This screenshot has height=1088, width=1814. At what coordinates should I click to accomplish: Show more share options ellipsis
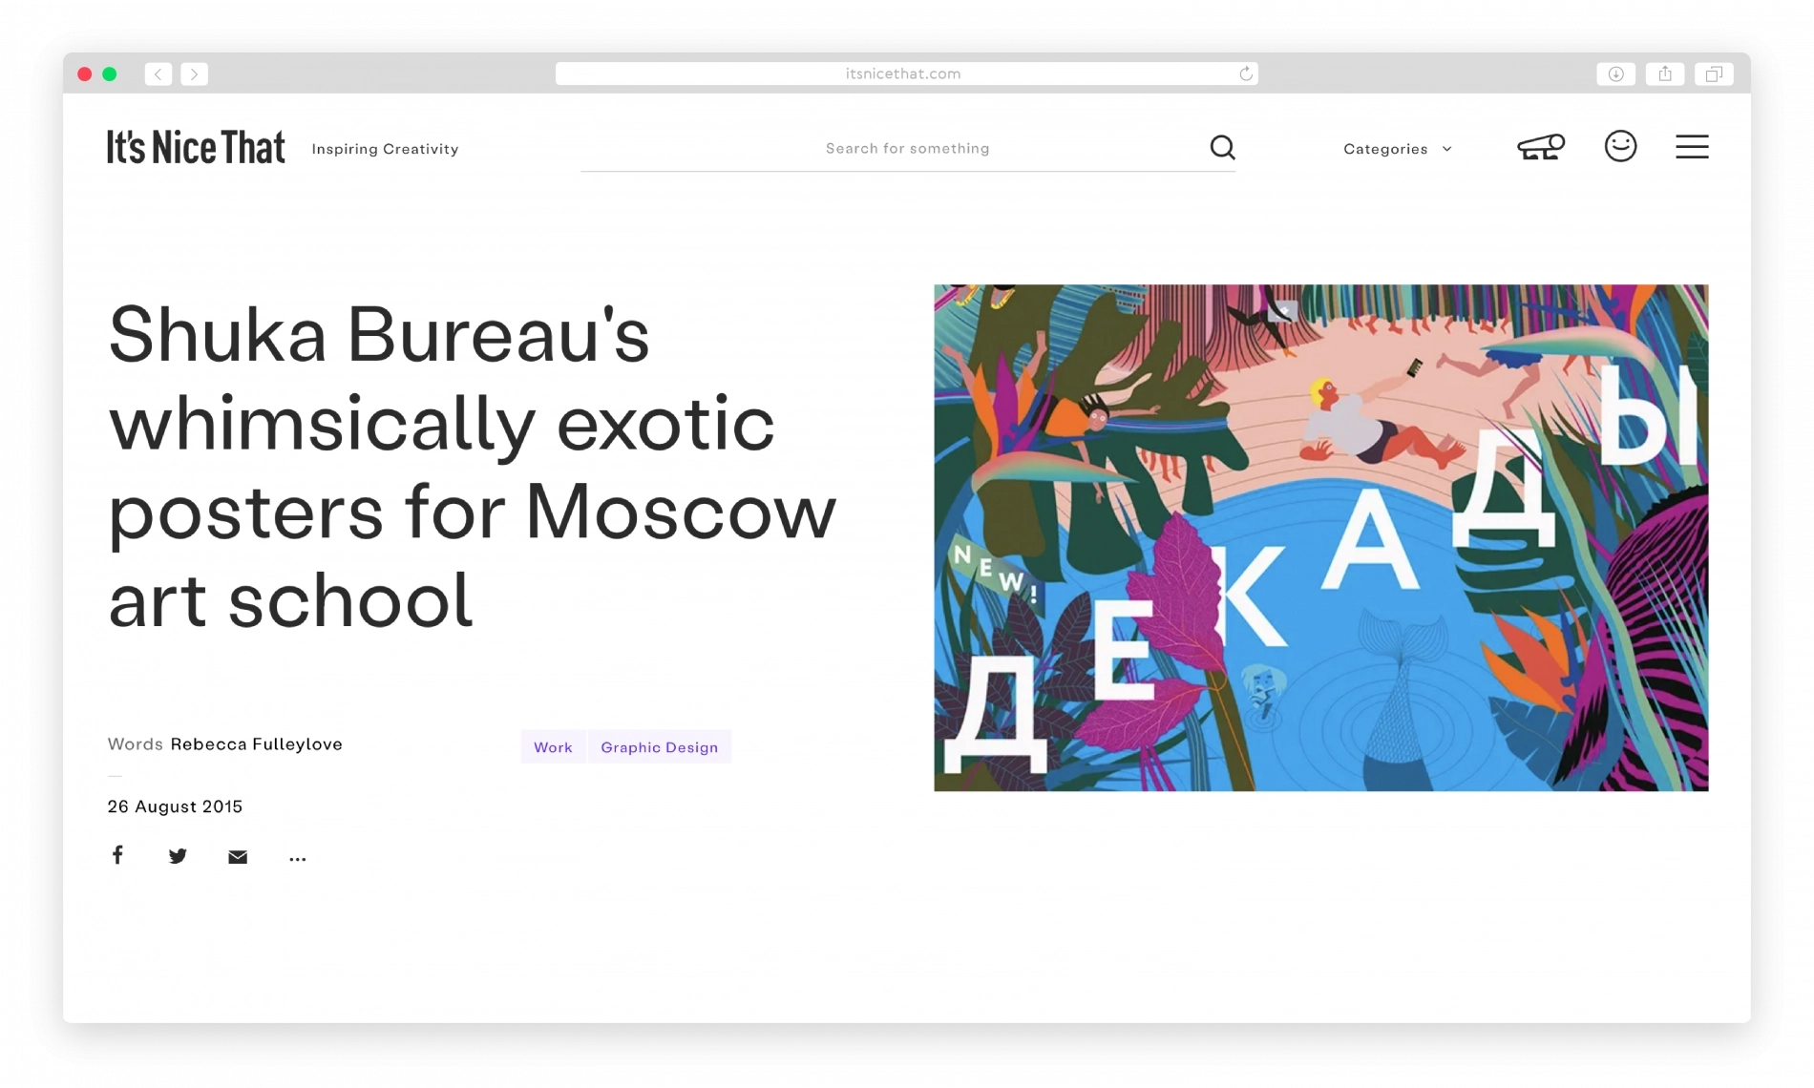click(298, 859)
